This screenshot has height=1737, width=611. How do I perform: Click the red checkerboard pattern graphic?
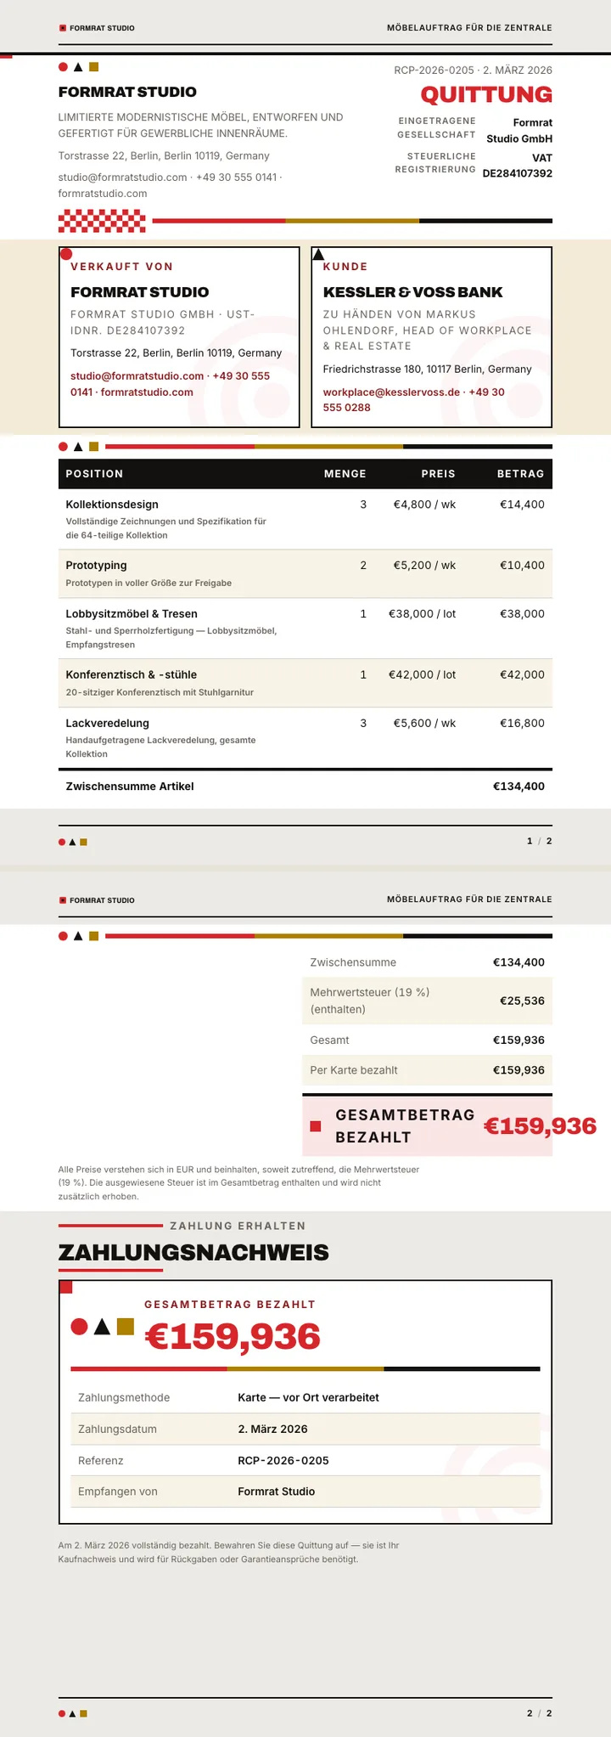click(102, 221)
